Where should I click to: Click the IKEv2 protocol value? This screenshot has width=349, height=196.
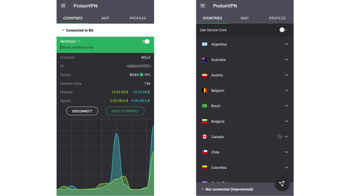146,58
